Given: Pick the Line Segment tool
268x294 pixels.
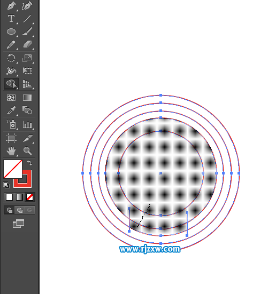Looking at the screenshot, I should pos(27,19).
